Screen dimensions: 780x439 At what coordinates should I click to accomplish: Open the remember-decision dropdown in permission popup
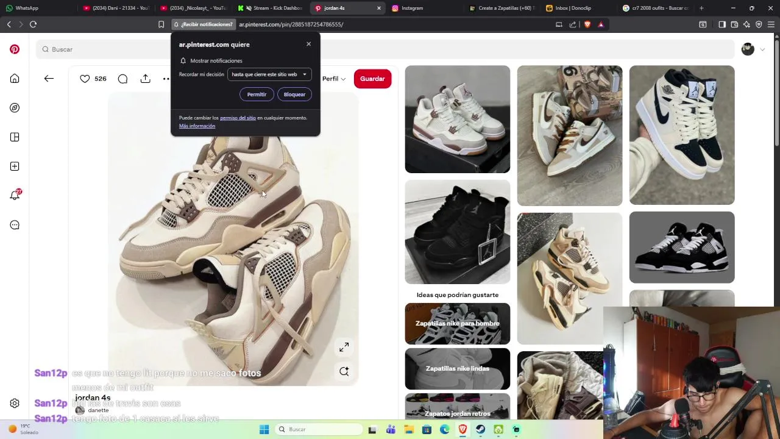tap(269, 74)
